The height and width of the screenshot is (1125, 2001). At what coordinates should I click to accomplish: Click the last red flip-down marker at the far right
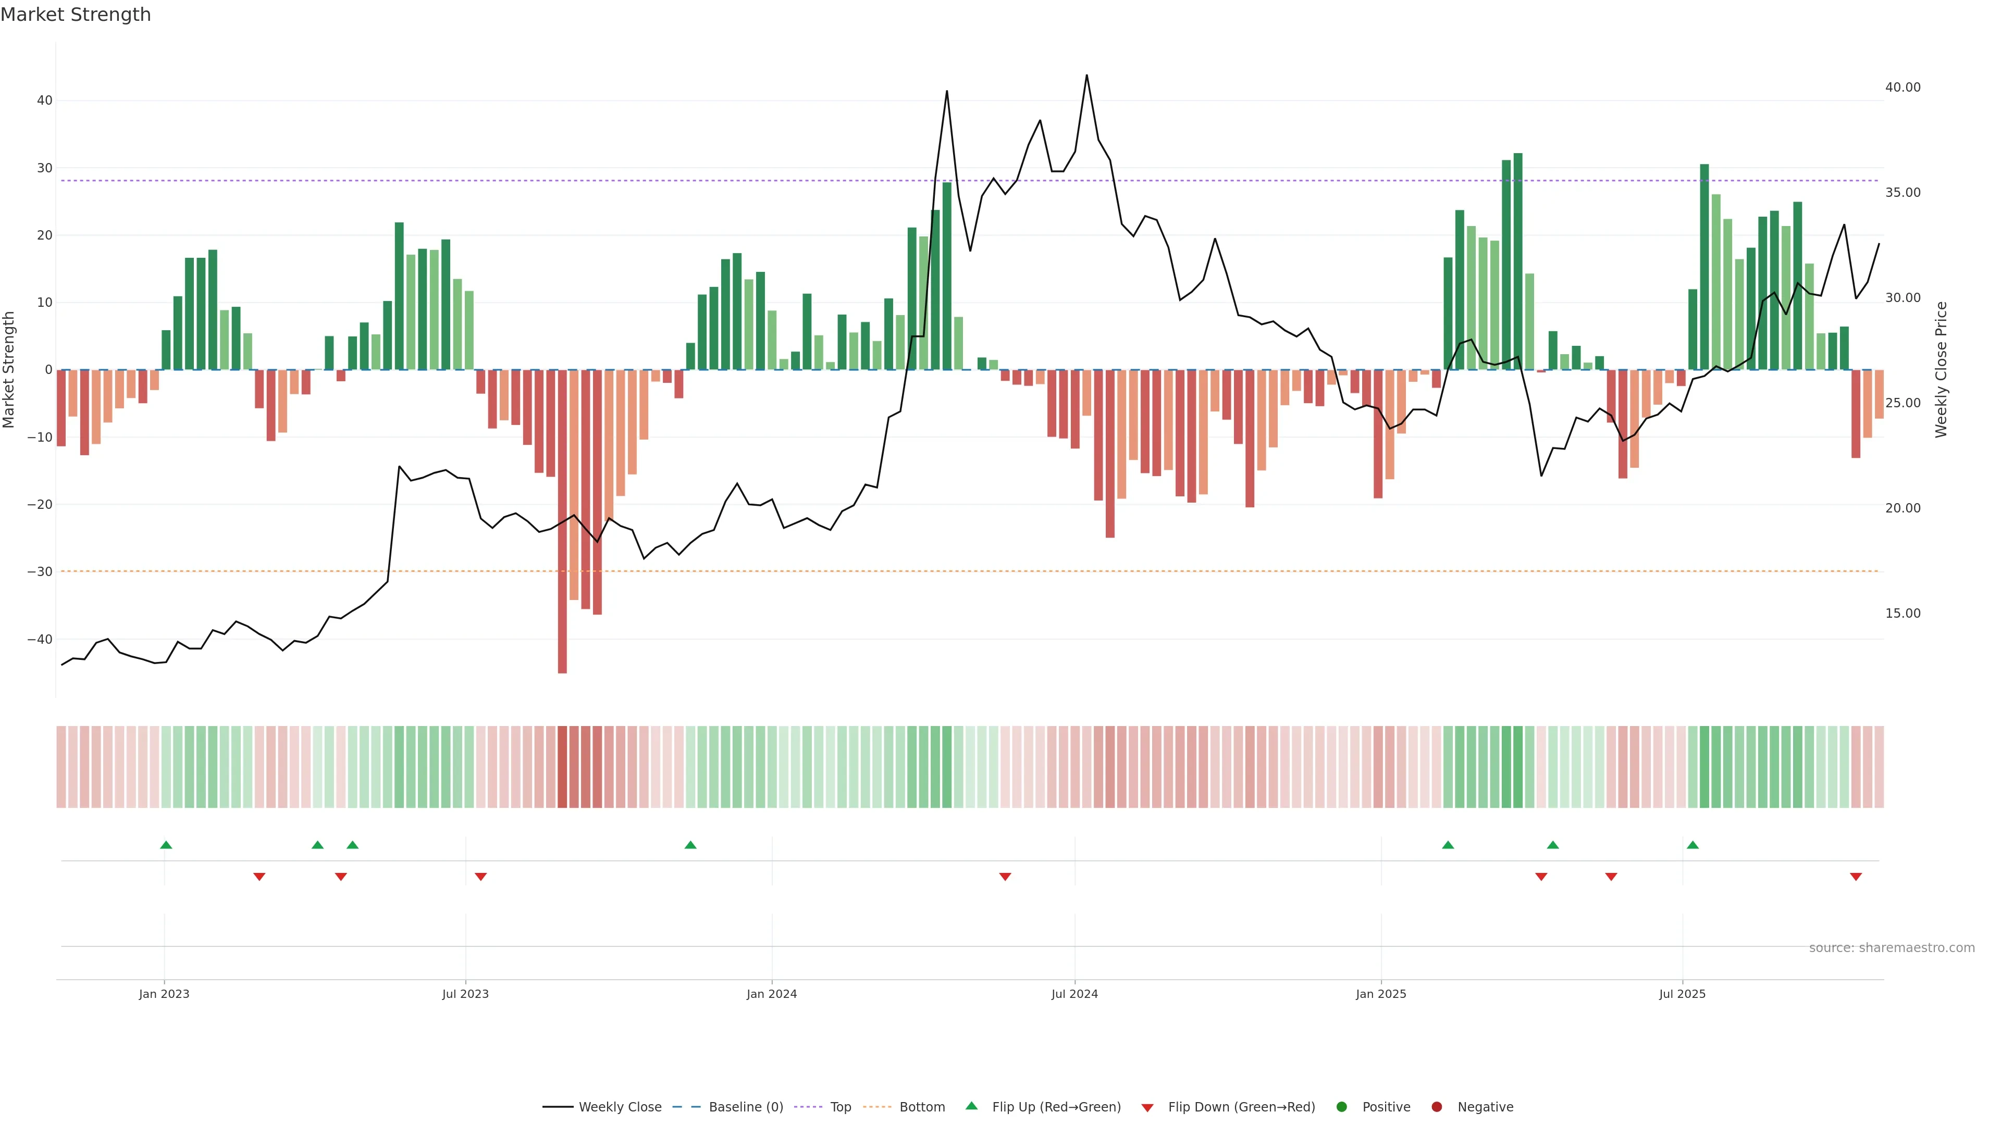[x=1856, y=877]
